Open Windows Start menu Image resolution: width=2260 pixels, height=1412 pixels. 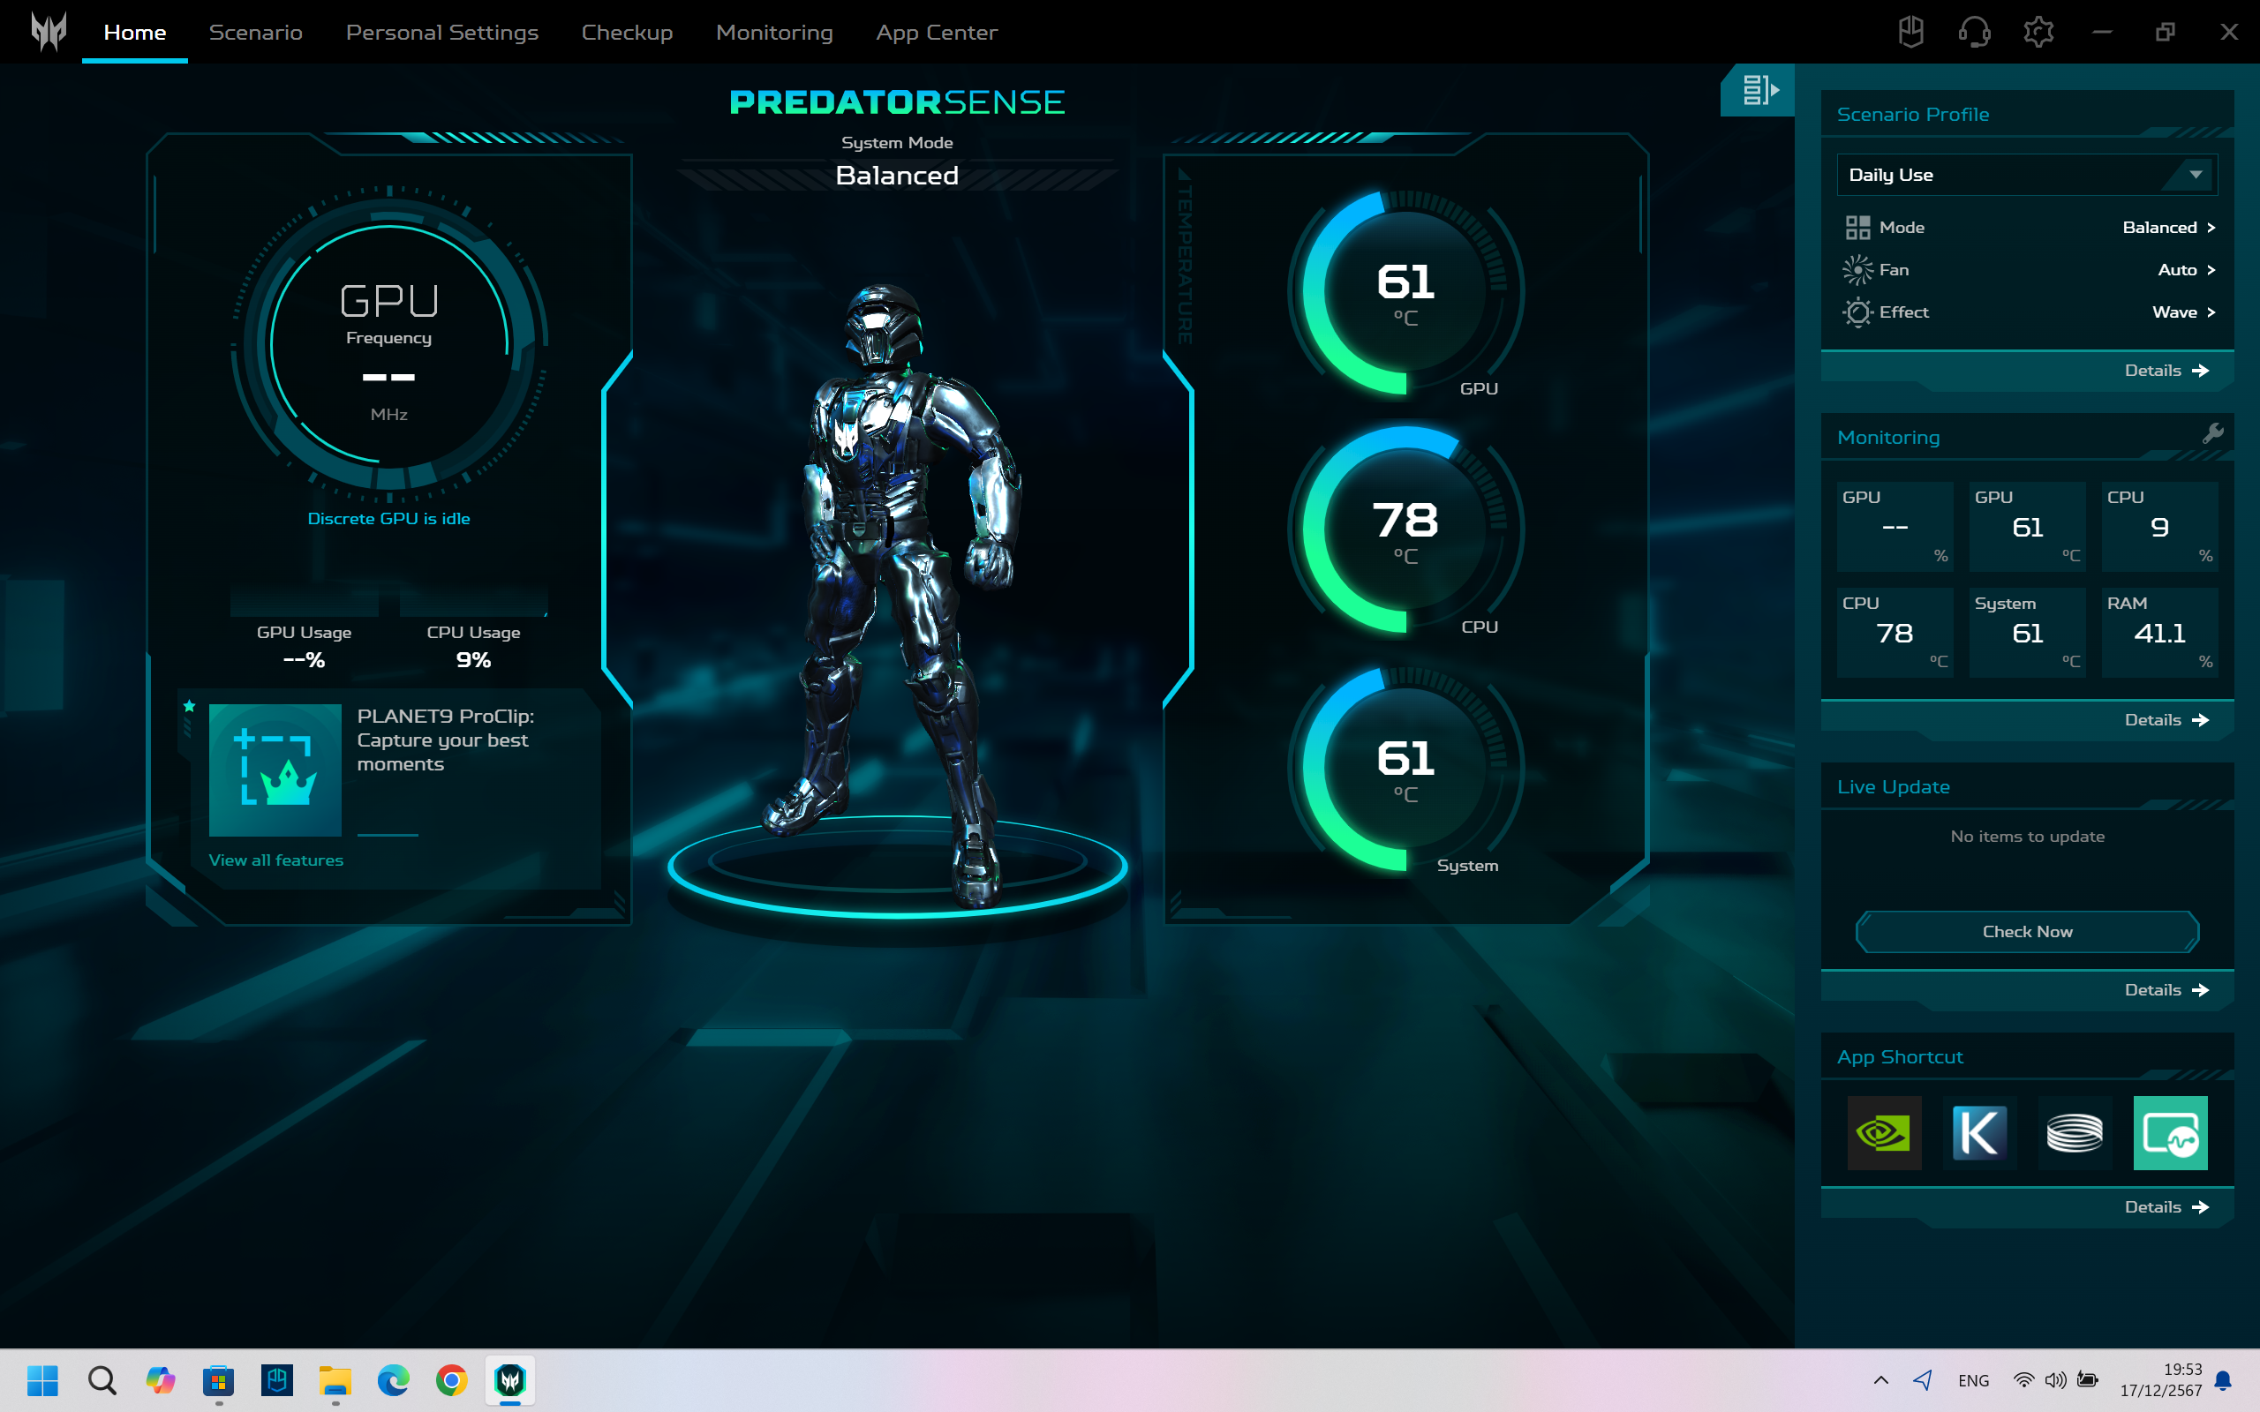(x=43, y=1379)
